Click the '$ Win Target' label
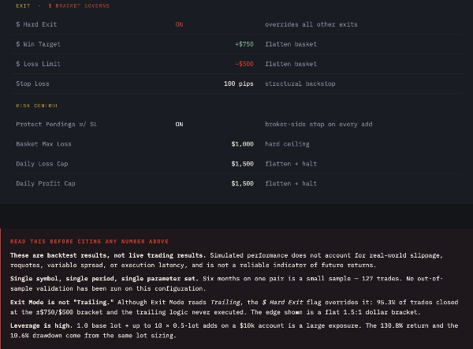 pyautogui.click(x=38, y=44)
